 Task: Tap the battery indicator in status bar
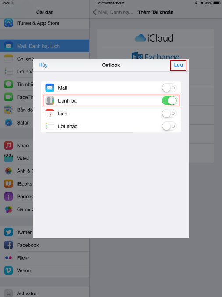(217, 3)
